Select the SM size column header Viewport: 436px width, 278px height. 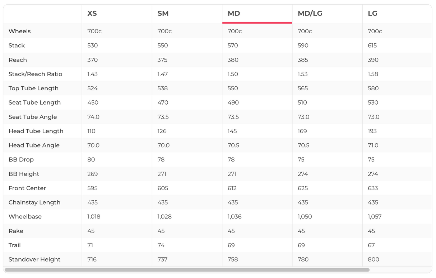point(163,14)
